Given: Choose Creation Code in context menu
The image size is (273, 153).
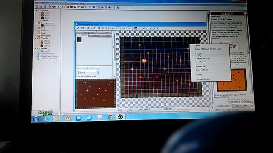Looking at the screenshot, I should click(203, 79).
